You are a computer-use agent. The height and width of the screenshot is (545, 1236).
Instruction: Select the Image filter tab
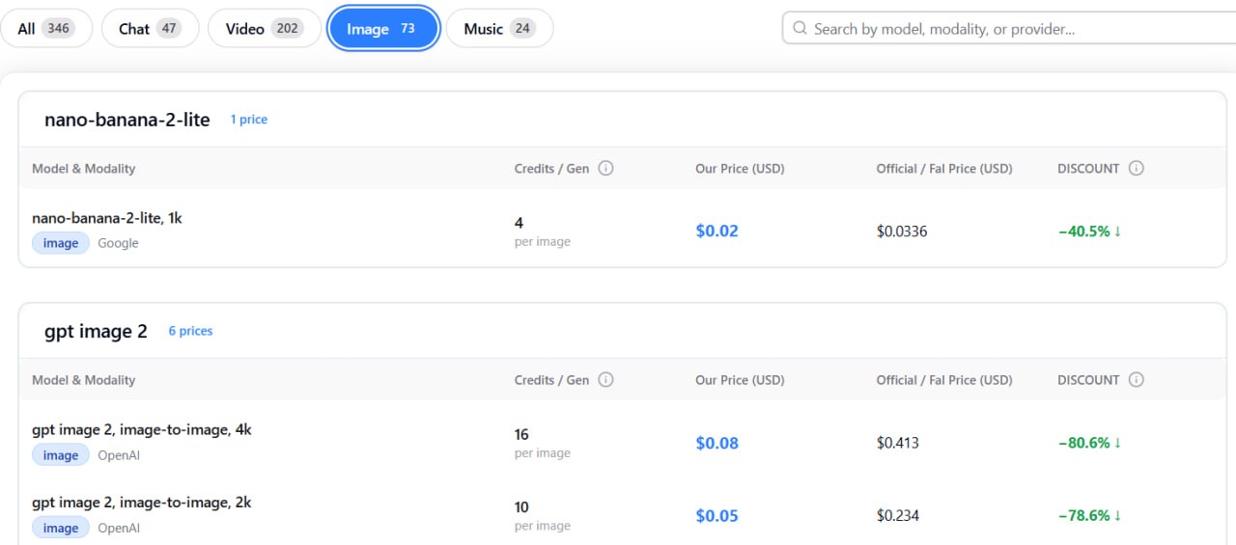(383, 29)
